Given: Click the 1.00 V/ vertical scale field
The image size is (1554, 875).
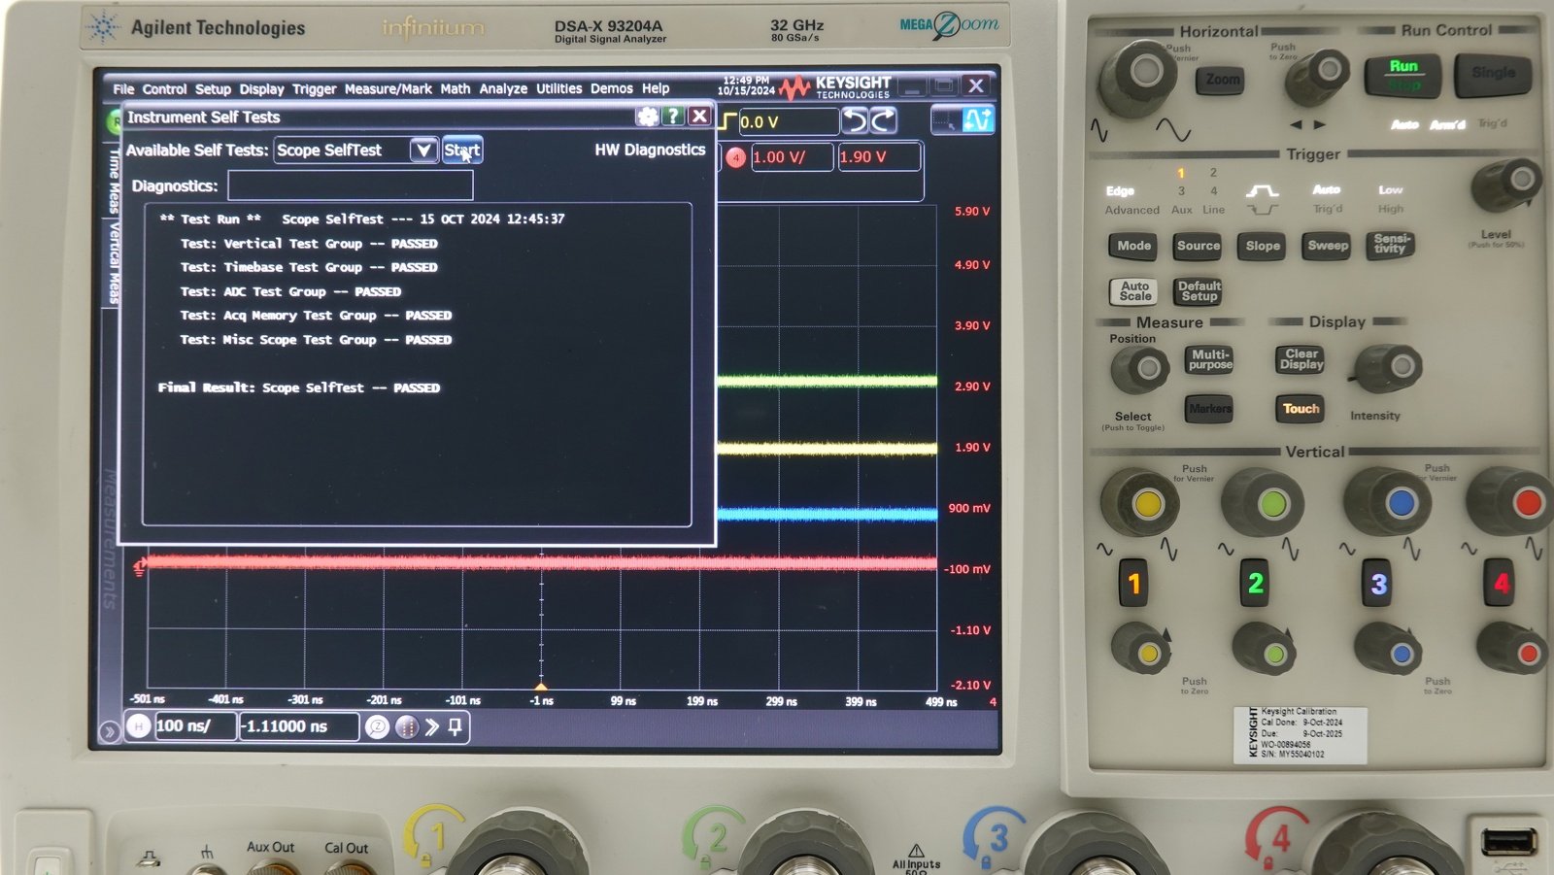Looking at the screenshot, I should 792,157.
